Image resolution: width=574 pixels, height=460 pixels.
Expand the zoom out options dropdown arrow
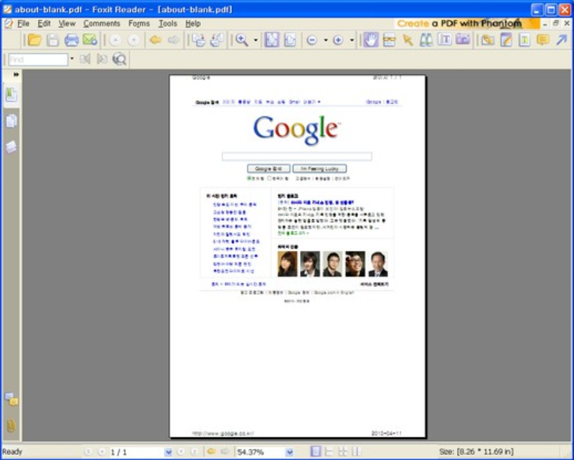click(325, 40)
